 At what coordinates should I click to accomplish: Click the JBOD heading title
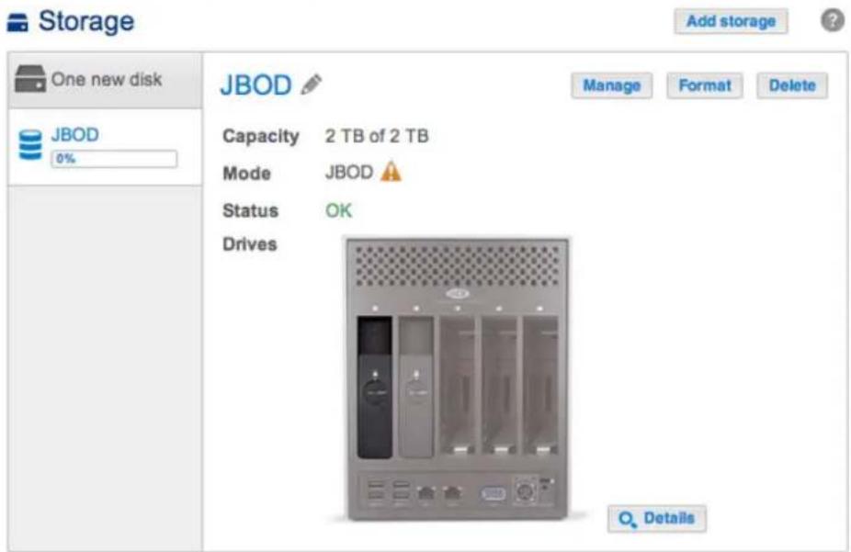(x=255, y=85)
